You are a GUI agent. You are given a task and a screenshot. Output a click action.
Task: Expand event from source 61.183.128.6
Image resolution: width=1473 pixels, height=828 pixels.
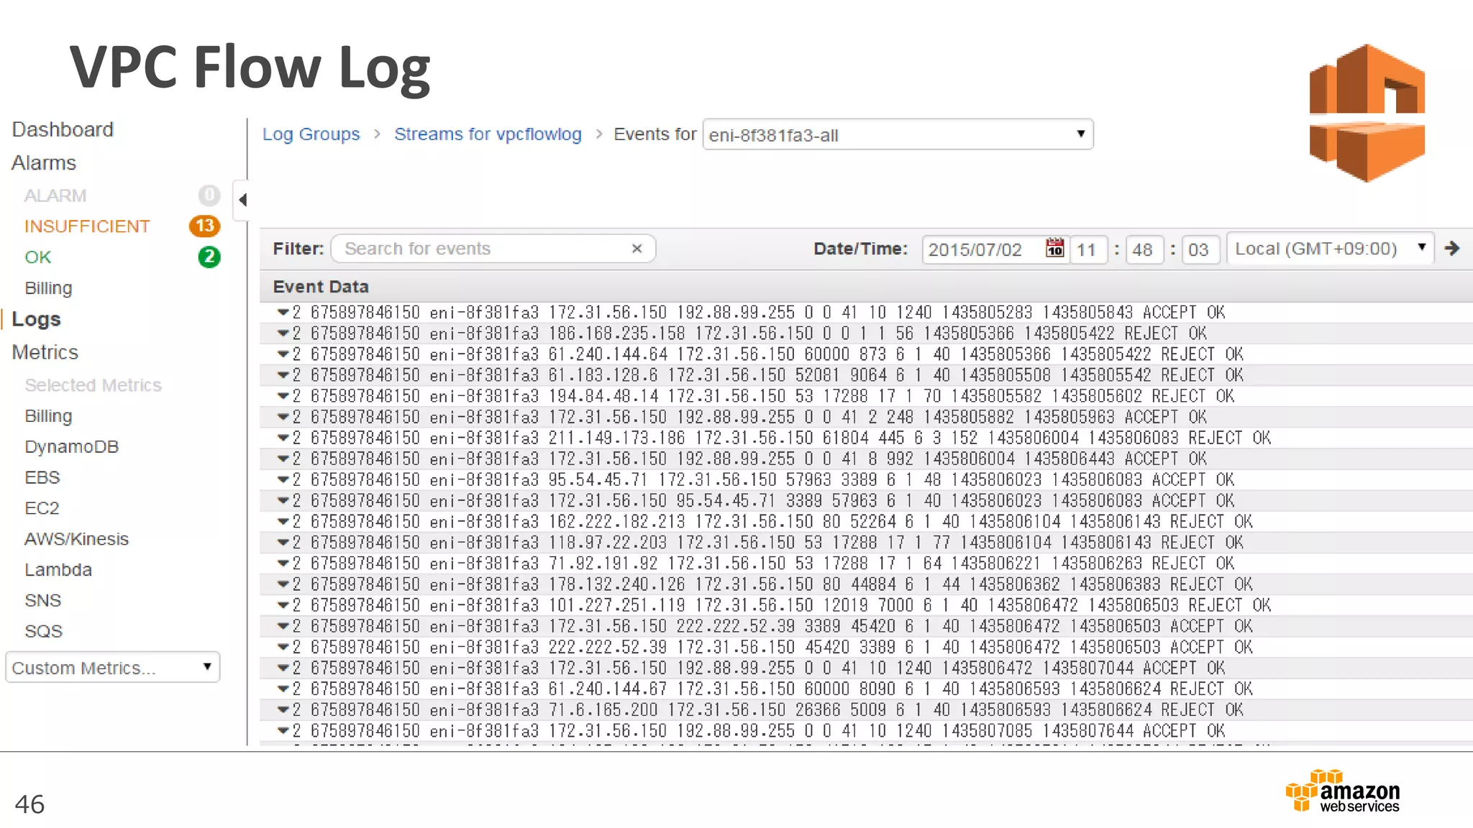pyautogui.click(x=283, y=374)
